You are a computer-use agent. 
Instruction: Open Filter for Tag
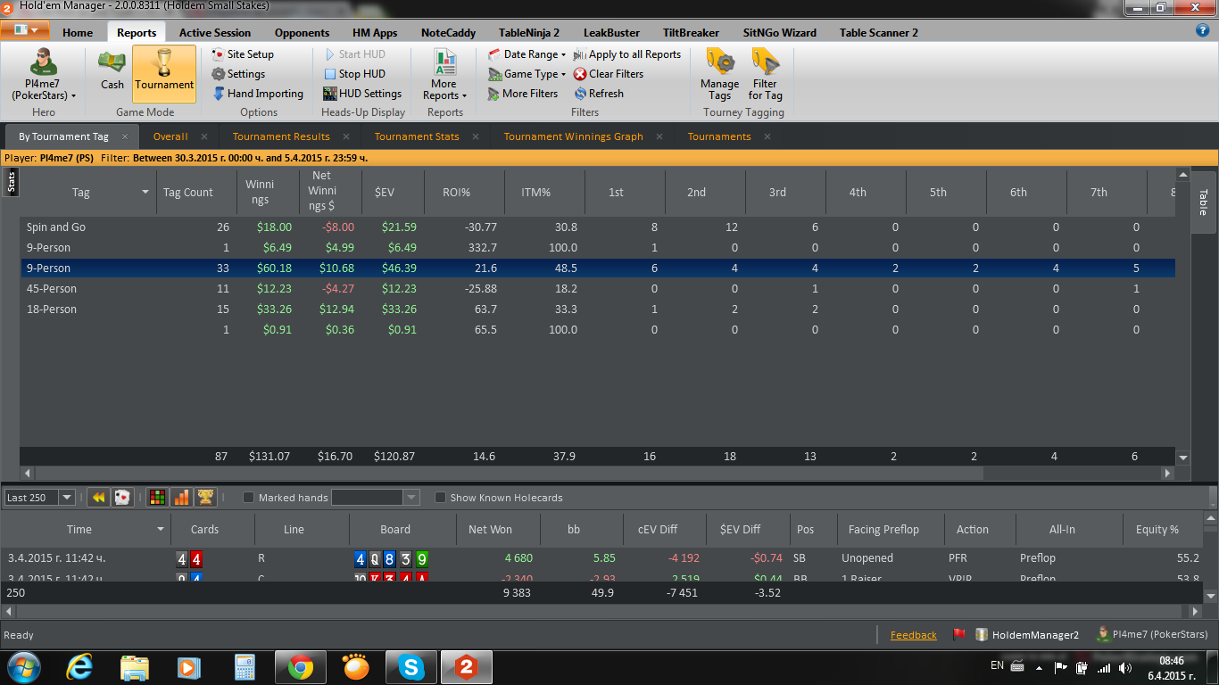tap(766, 74)
